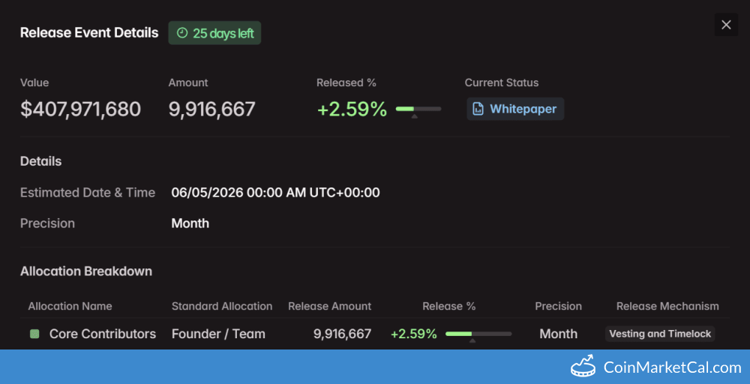This screenshot has height=384, width=750.
Task: Sort by Release Amount column header
Action: pos(329,306)
